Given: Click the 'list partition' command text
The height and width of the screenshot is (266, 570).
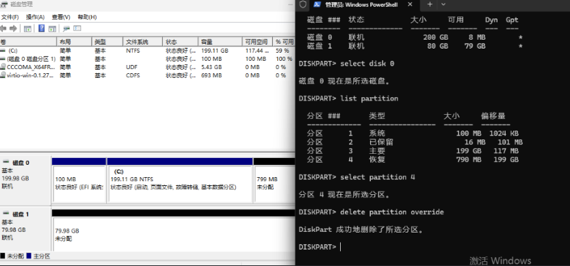Looking at the screenshot, I should pos(369,98).
